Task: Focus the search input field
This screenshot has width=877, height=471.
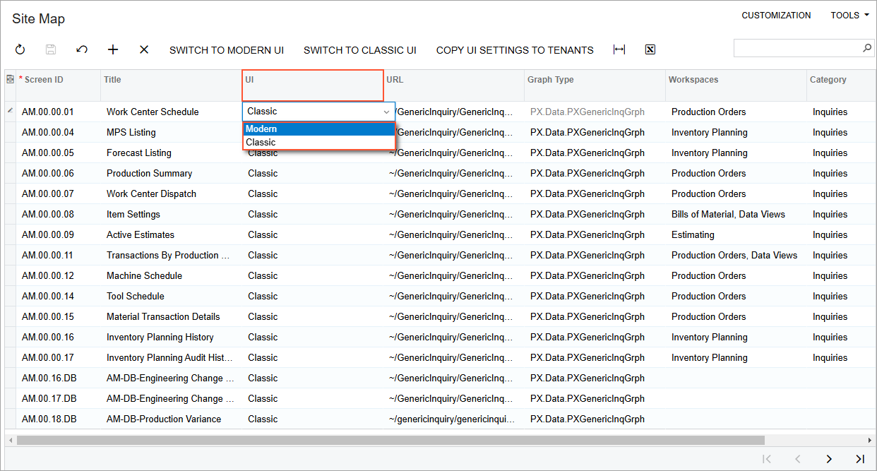Action: [x=797, y=48]
